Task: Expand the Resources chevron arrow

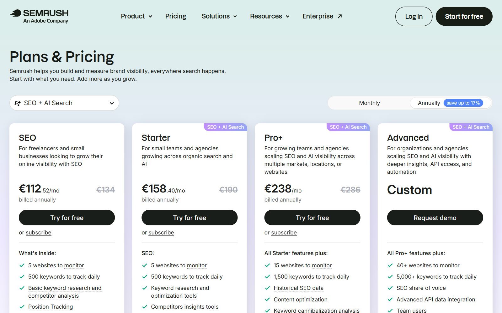Action: pos(287,17)
